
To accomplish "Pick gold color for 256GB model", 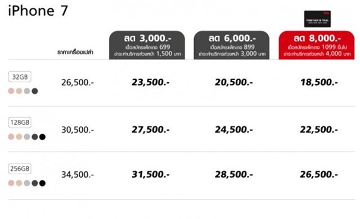I will [19, 183].
